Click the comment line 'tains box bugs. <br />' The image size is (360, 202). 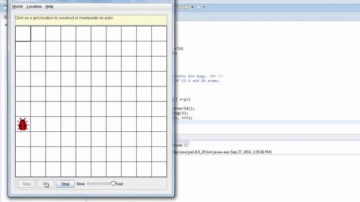pyautogui.click(x=199, y=76)
